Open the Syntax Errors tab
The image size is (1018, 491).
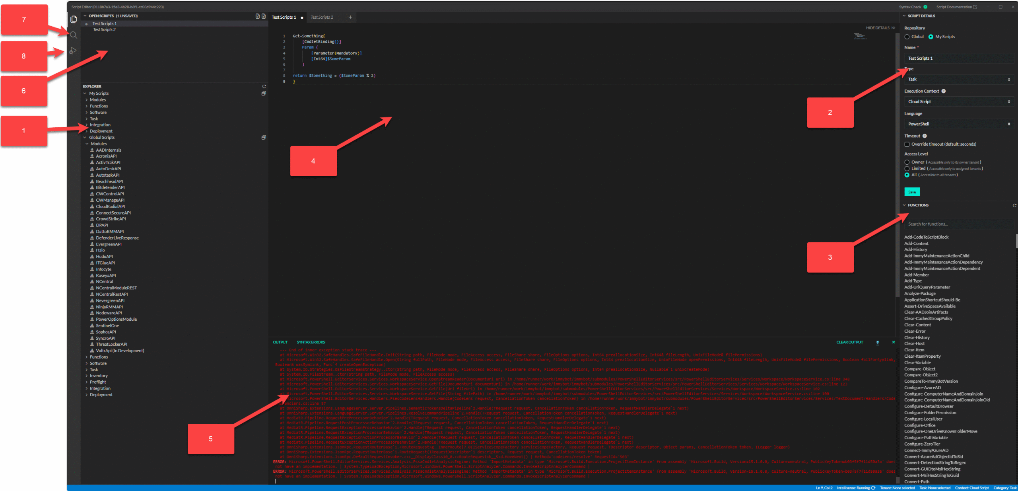[311, 342]
